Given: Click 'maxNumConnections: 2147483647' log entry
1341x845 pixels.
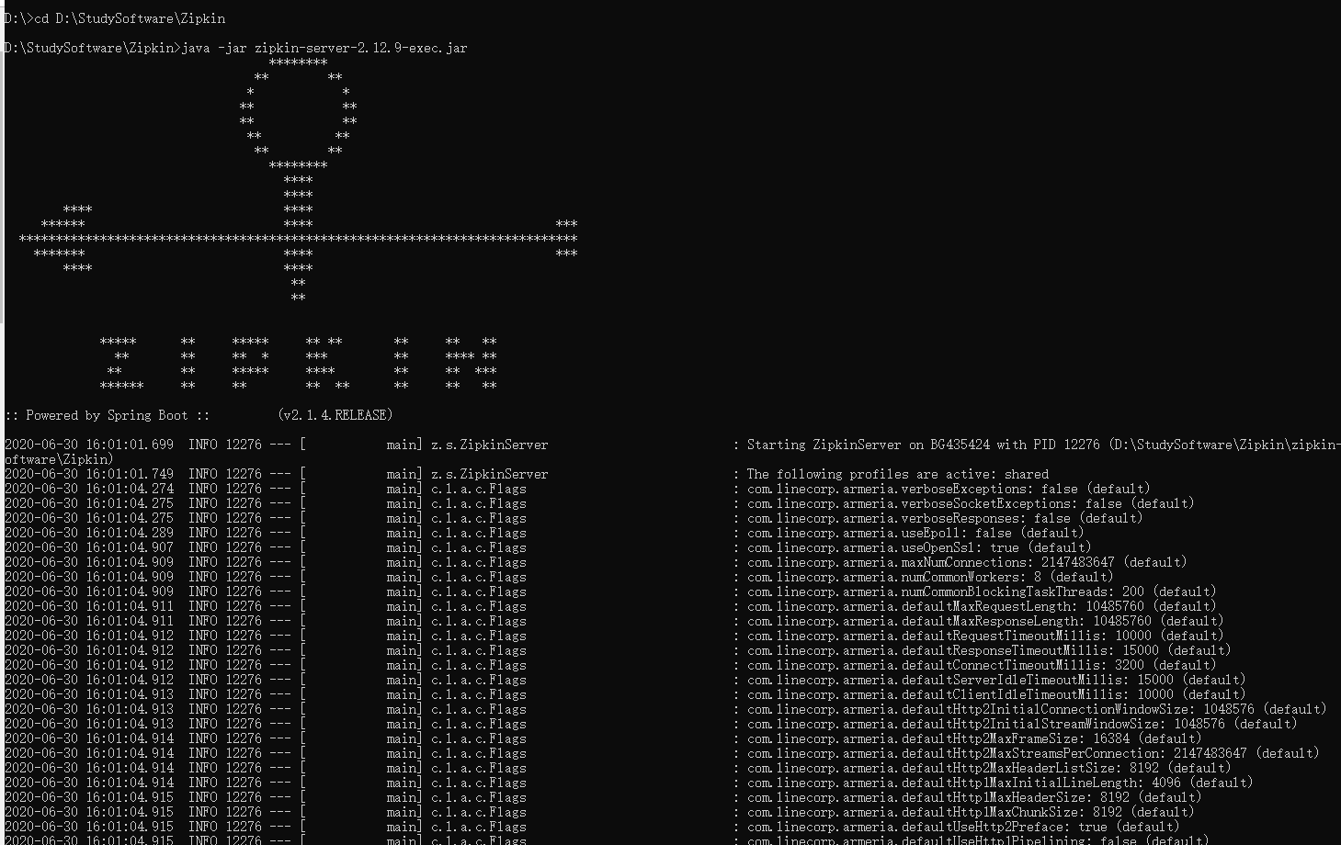Looking at the screenshot, I should point(1008,562).
